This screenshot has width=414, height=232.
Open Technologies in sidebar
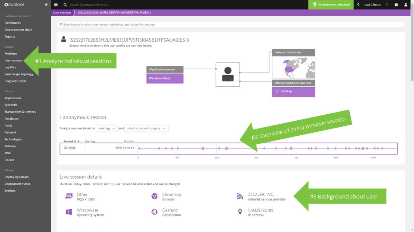13,139
